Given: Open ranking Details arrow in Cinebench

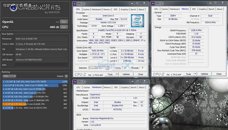Looking at the screenshot, I should pyautogui.click(x=66, y=76).
